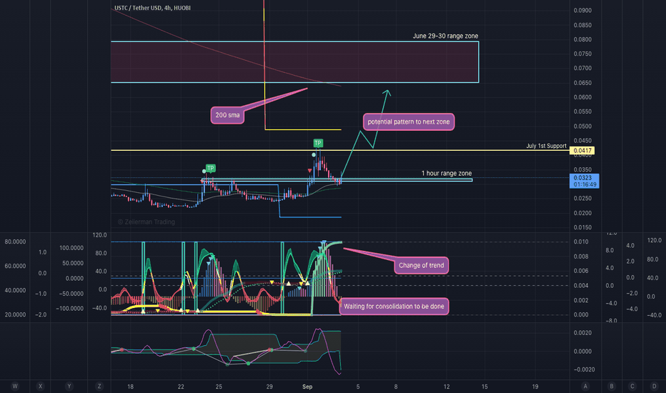Screen dimensions: 666x393
Task: Click the 20.0000 left scale value
Action: (15, 315)
